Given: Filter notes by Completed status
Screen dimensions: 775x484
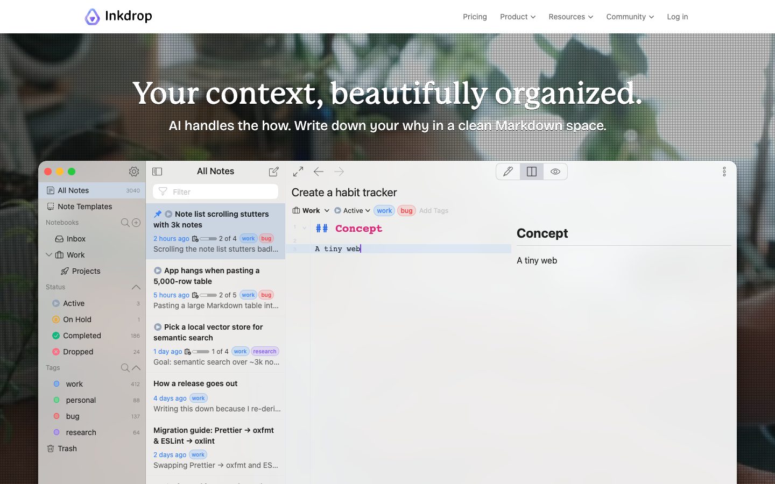Looking at the screenshot, I should point(92,336).
